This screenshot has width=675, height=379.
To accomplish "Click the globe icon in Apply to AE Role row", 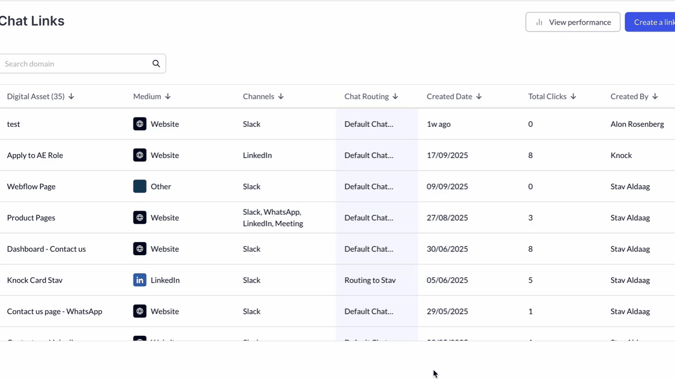I will point(139,155).
